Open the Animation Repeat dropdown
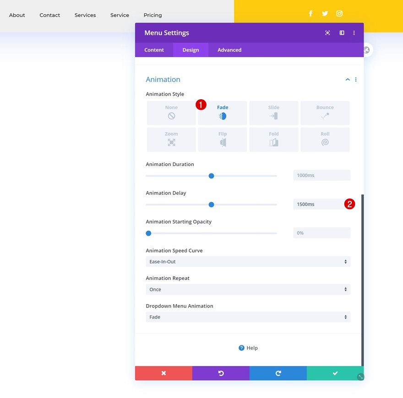The height and width of the screenshot is (398, 403). (x=248, y=290)
